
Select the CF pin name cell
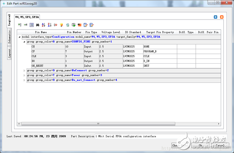pos(48,52)
